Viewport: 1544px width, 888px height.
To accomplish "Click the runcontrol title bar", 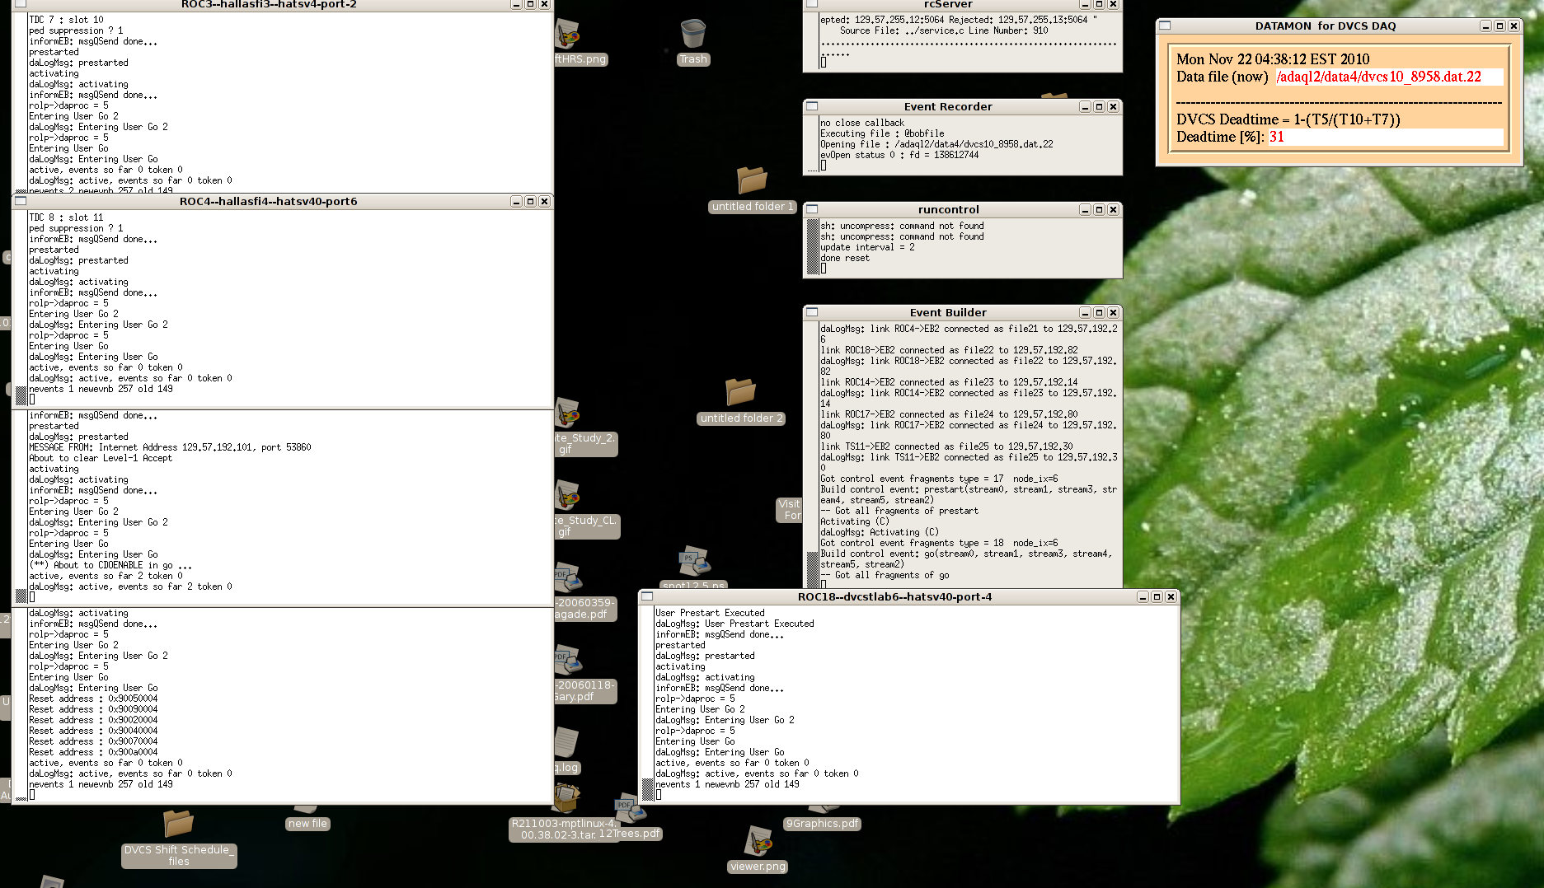I will [948, 209].
